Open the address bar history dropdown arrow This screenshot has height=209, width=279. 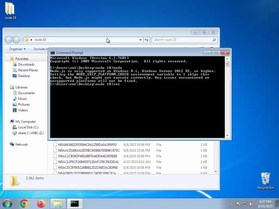pos(140,40)
